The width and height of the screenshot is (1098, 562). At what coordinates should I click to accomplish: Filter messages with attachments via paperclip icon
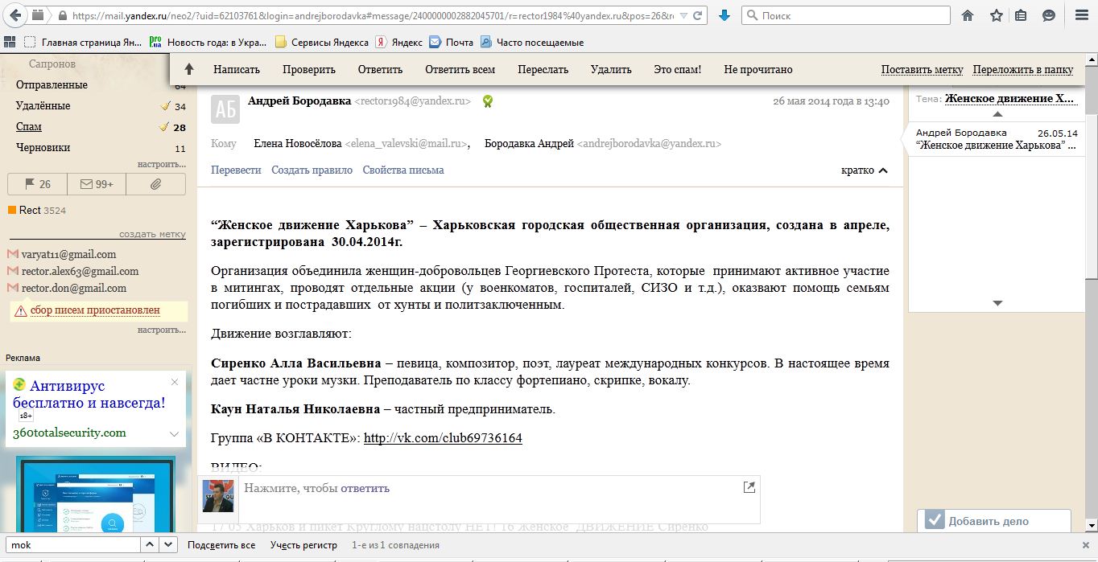[x=156, y=184]
